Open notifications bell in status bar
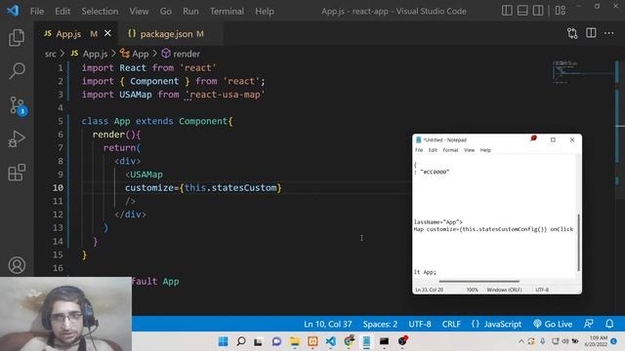The image size is (625, 351). pyautogui.click(x=609, y=324)
